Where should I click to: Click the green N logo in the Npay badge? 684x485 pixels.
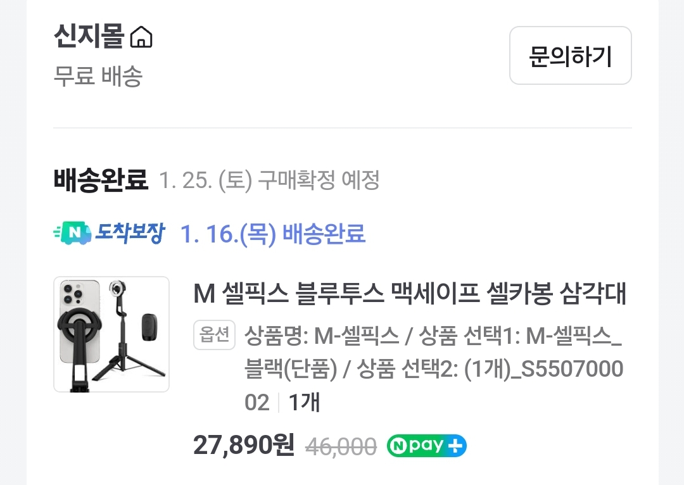pyautogui.click(x=399, y=446)
